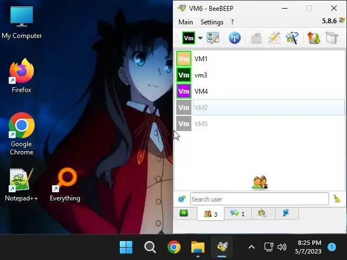347x260 pixels.
Task: Select offline user VM2
Action: (x=260, y=107)
